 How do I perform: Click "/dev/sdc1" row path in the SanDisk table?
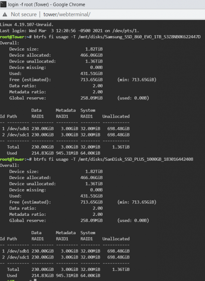pyautogui.click(x=18, y=257)
